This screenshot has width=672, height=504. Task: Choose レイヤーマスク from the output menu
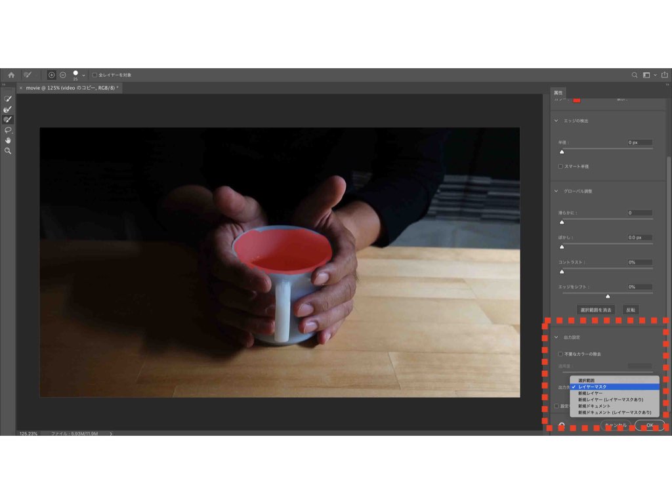coord(614,387)
